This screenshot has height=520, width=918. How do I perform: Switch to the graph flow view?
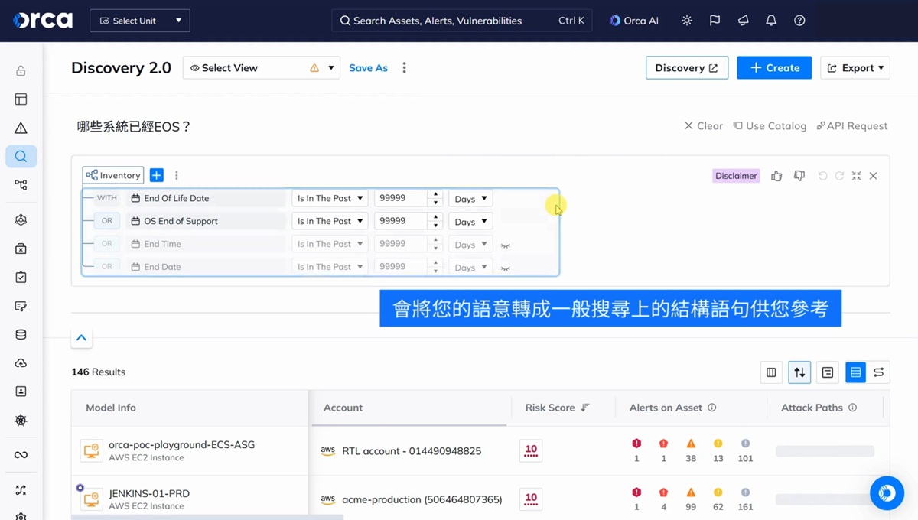click(x=878, y=372)
